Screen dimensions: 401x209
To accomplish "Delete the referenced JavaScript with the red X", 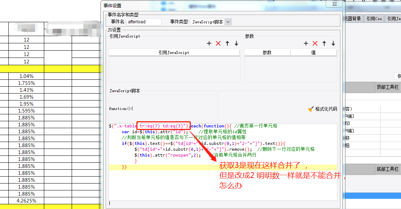I will coord(218,44).
